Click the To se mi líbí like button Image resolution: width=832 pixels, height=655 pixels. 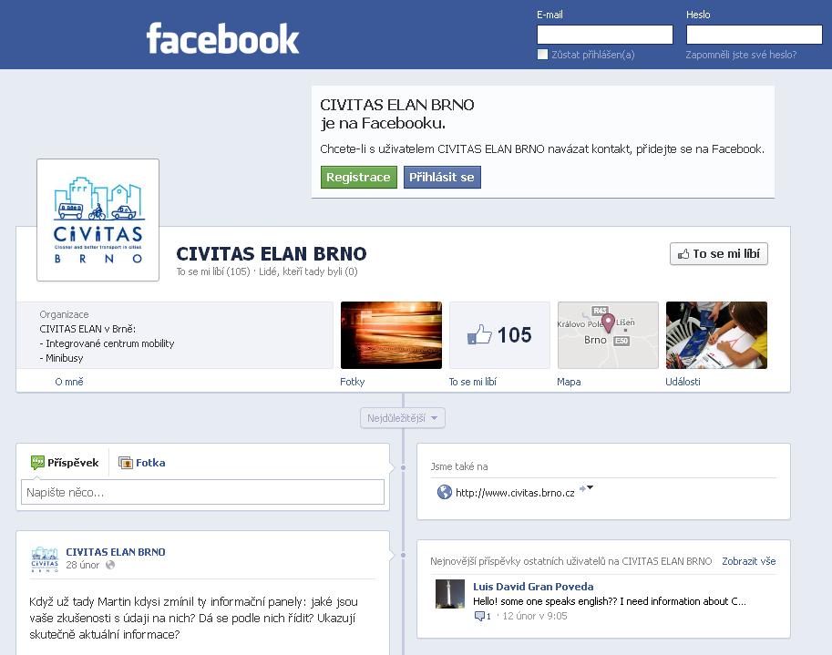click(719, 254)
